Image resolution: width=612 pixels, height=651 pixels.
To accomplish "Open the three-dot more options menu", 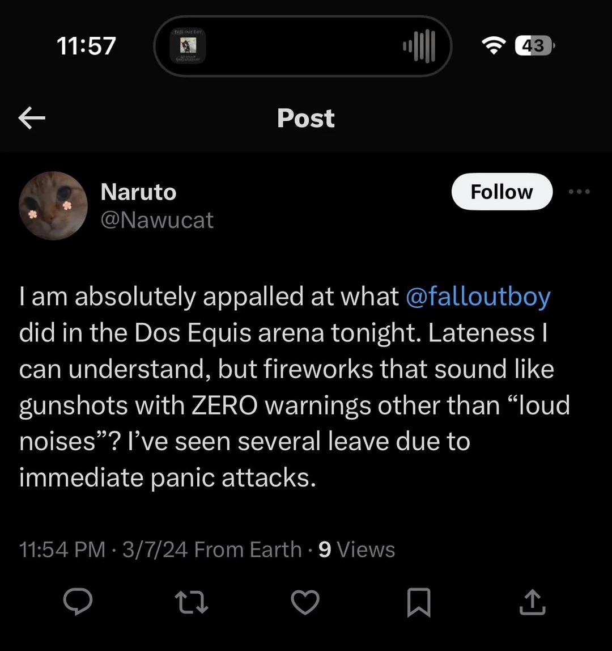I will pos(579,192).
